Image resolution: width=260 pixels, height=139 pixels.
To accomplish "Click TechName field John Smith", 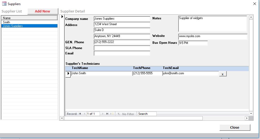I will [101, 73].
